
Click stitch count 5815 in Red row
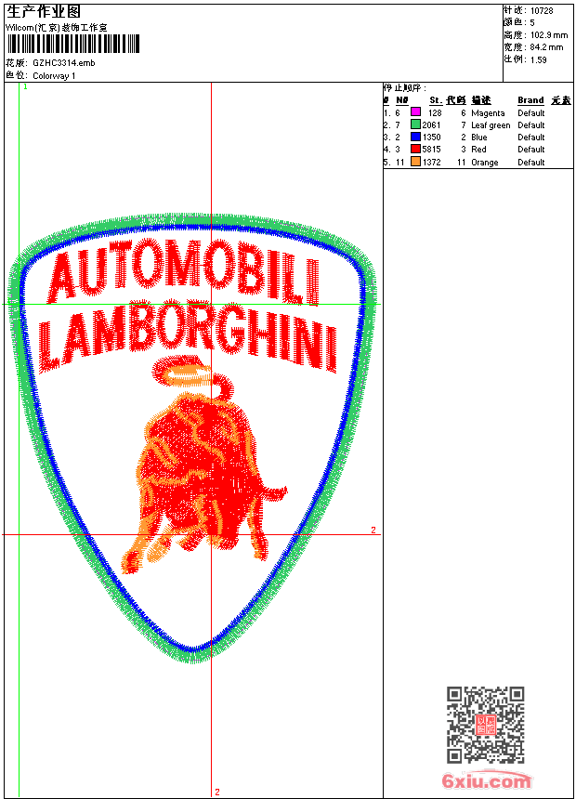point(431,150)
